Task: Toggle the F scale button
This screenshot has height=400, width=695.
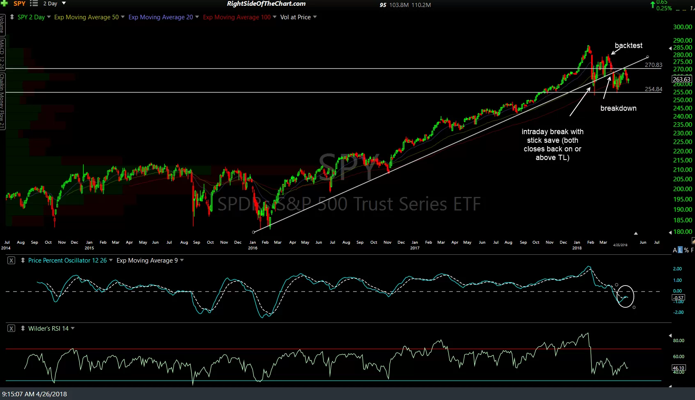Action: click(692, 250)
